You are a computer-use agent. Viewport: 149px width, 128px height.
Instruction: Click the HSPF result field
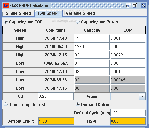pyautogui.click(x=128, y=121)
